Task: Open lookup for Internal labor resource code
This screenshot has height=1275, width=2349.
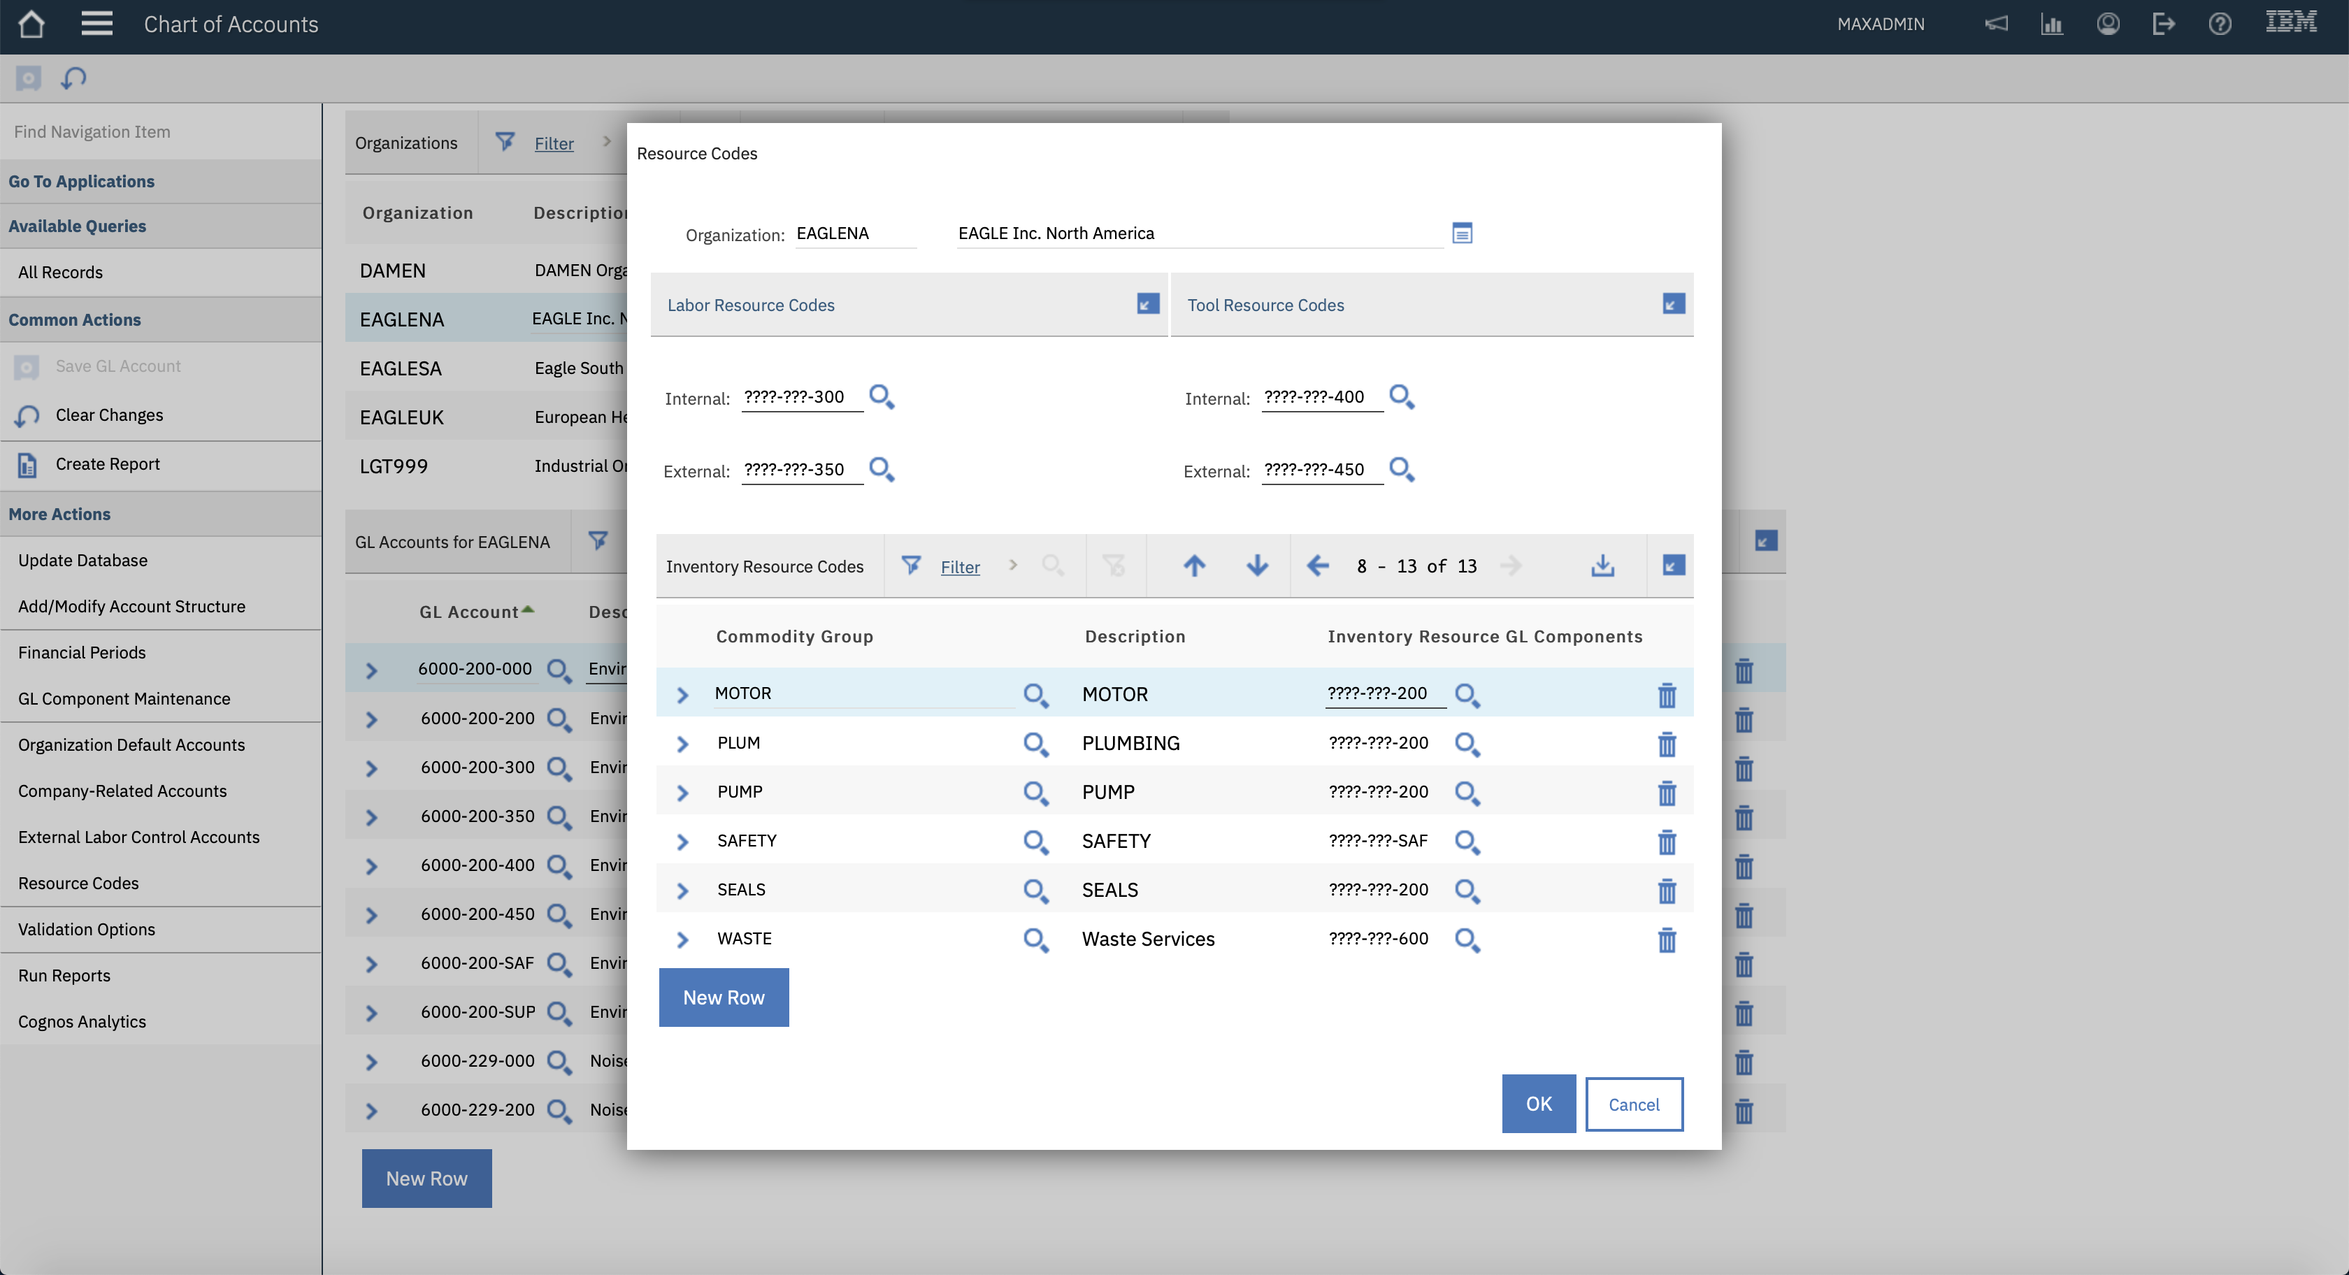Action: pos(881,397)
